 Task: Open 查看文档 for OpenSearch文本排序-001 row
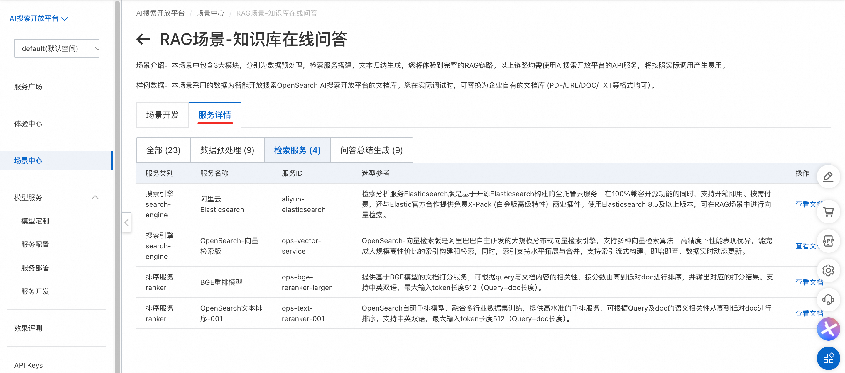pyautogui.click(x=809, y=313)
